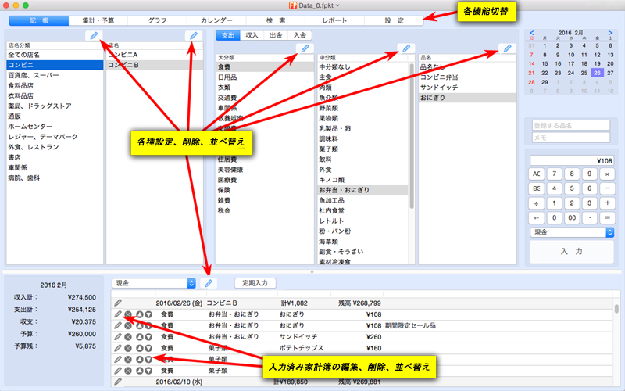This screenshot has width=625, height=391.
Task: Click the edit pencil above the 品名 list
Action: [x=506, y=49]
